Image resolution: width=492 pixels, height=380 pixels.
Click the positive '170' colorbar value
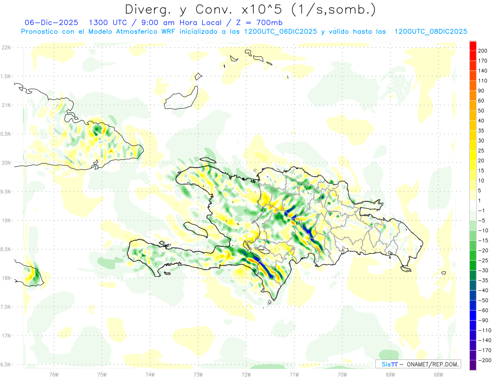(483, 61)
